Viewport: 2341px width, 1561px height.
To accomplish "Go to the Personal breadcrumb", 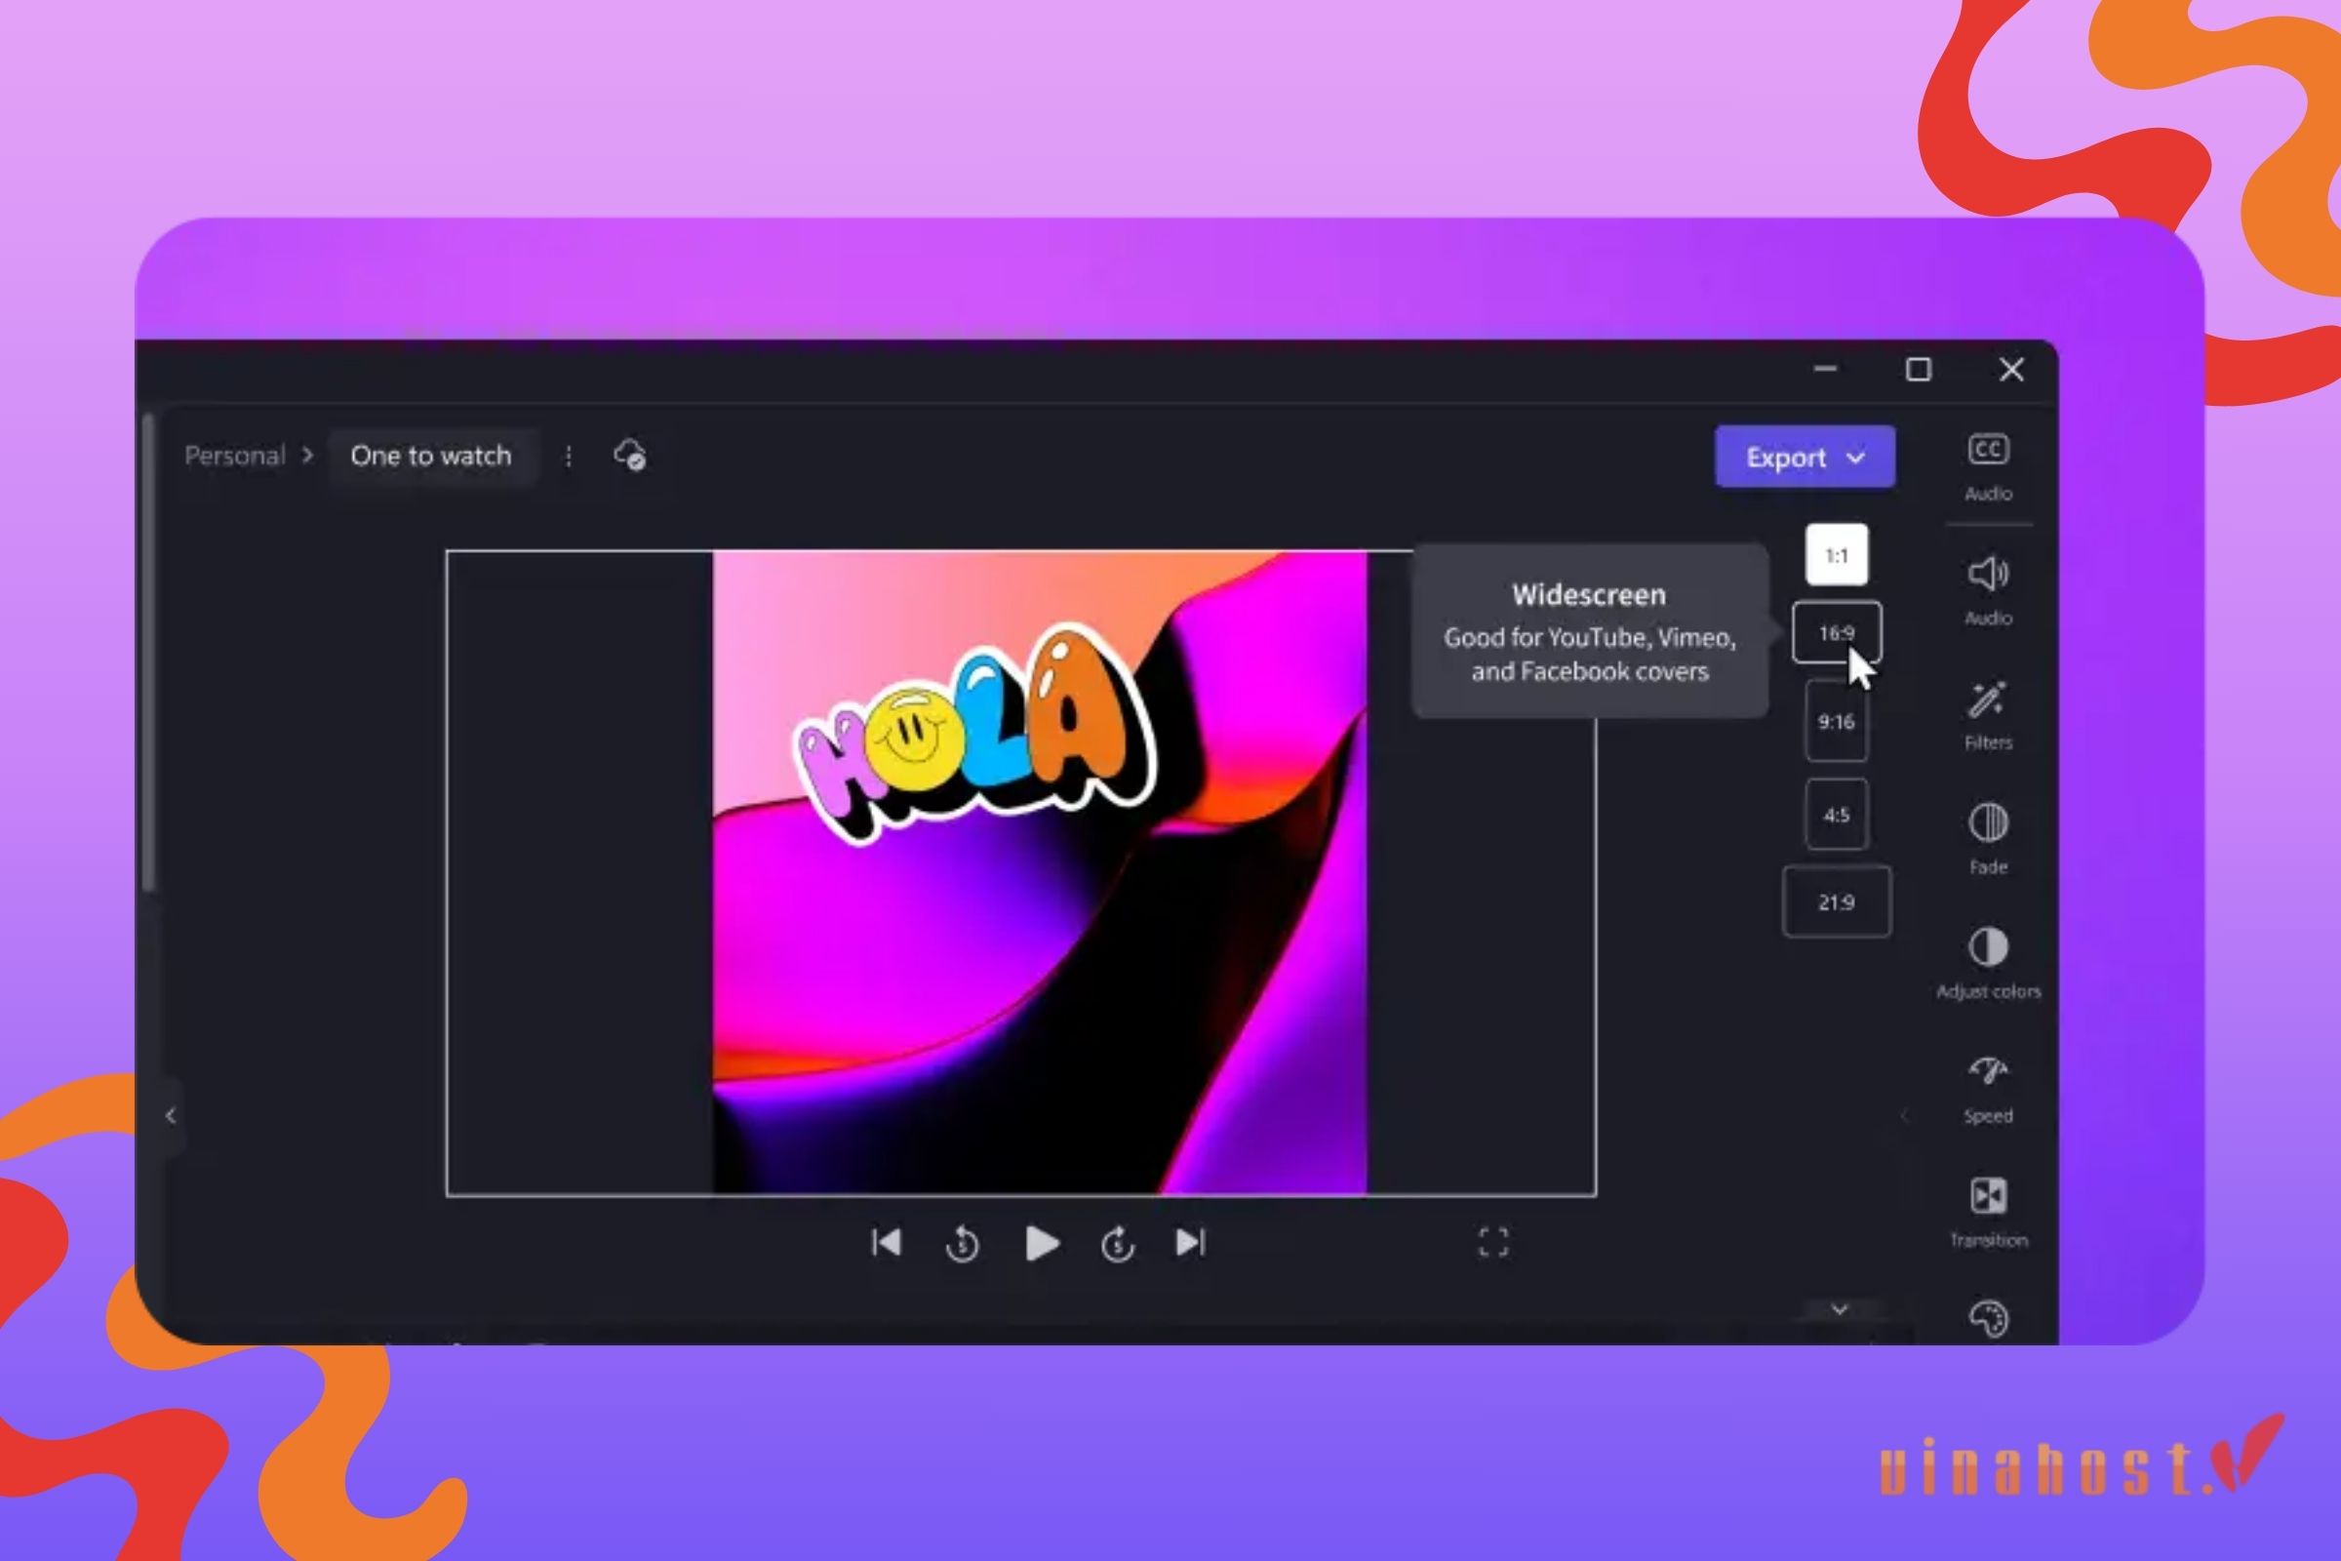I will click(x=235, y=456).
